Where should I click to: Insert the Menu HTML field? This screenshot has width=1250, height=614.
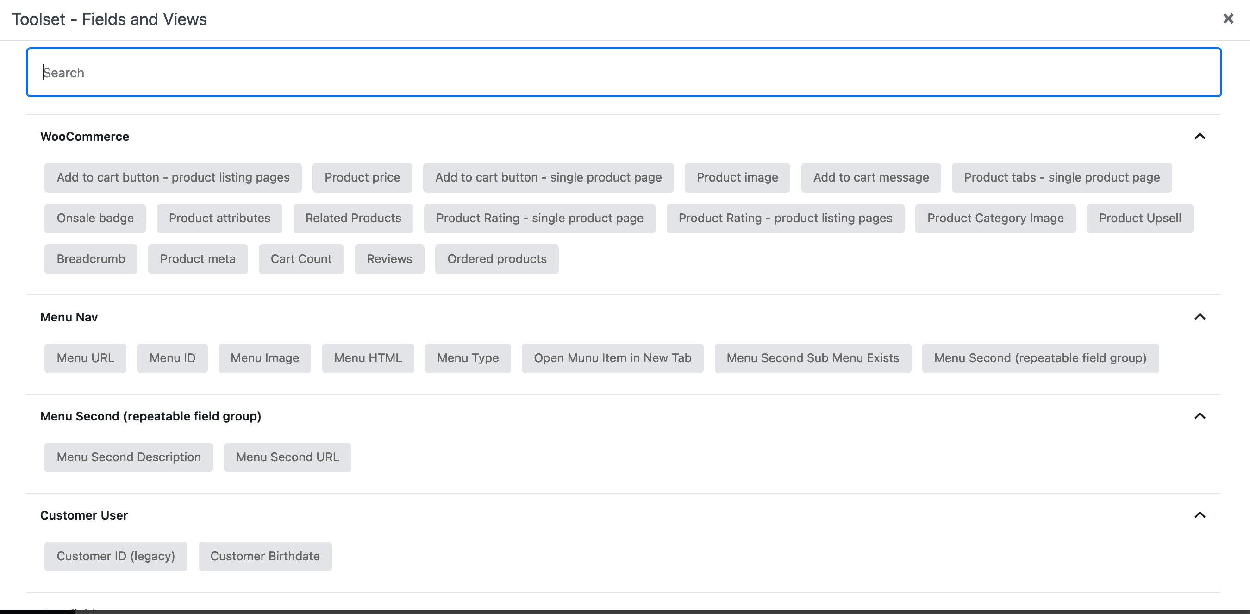[x=368, y=358]
